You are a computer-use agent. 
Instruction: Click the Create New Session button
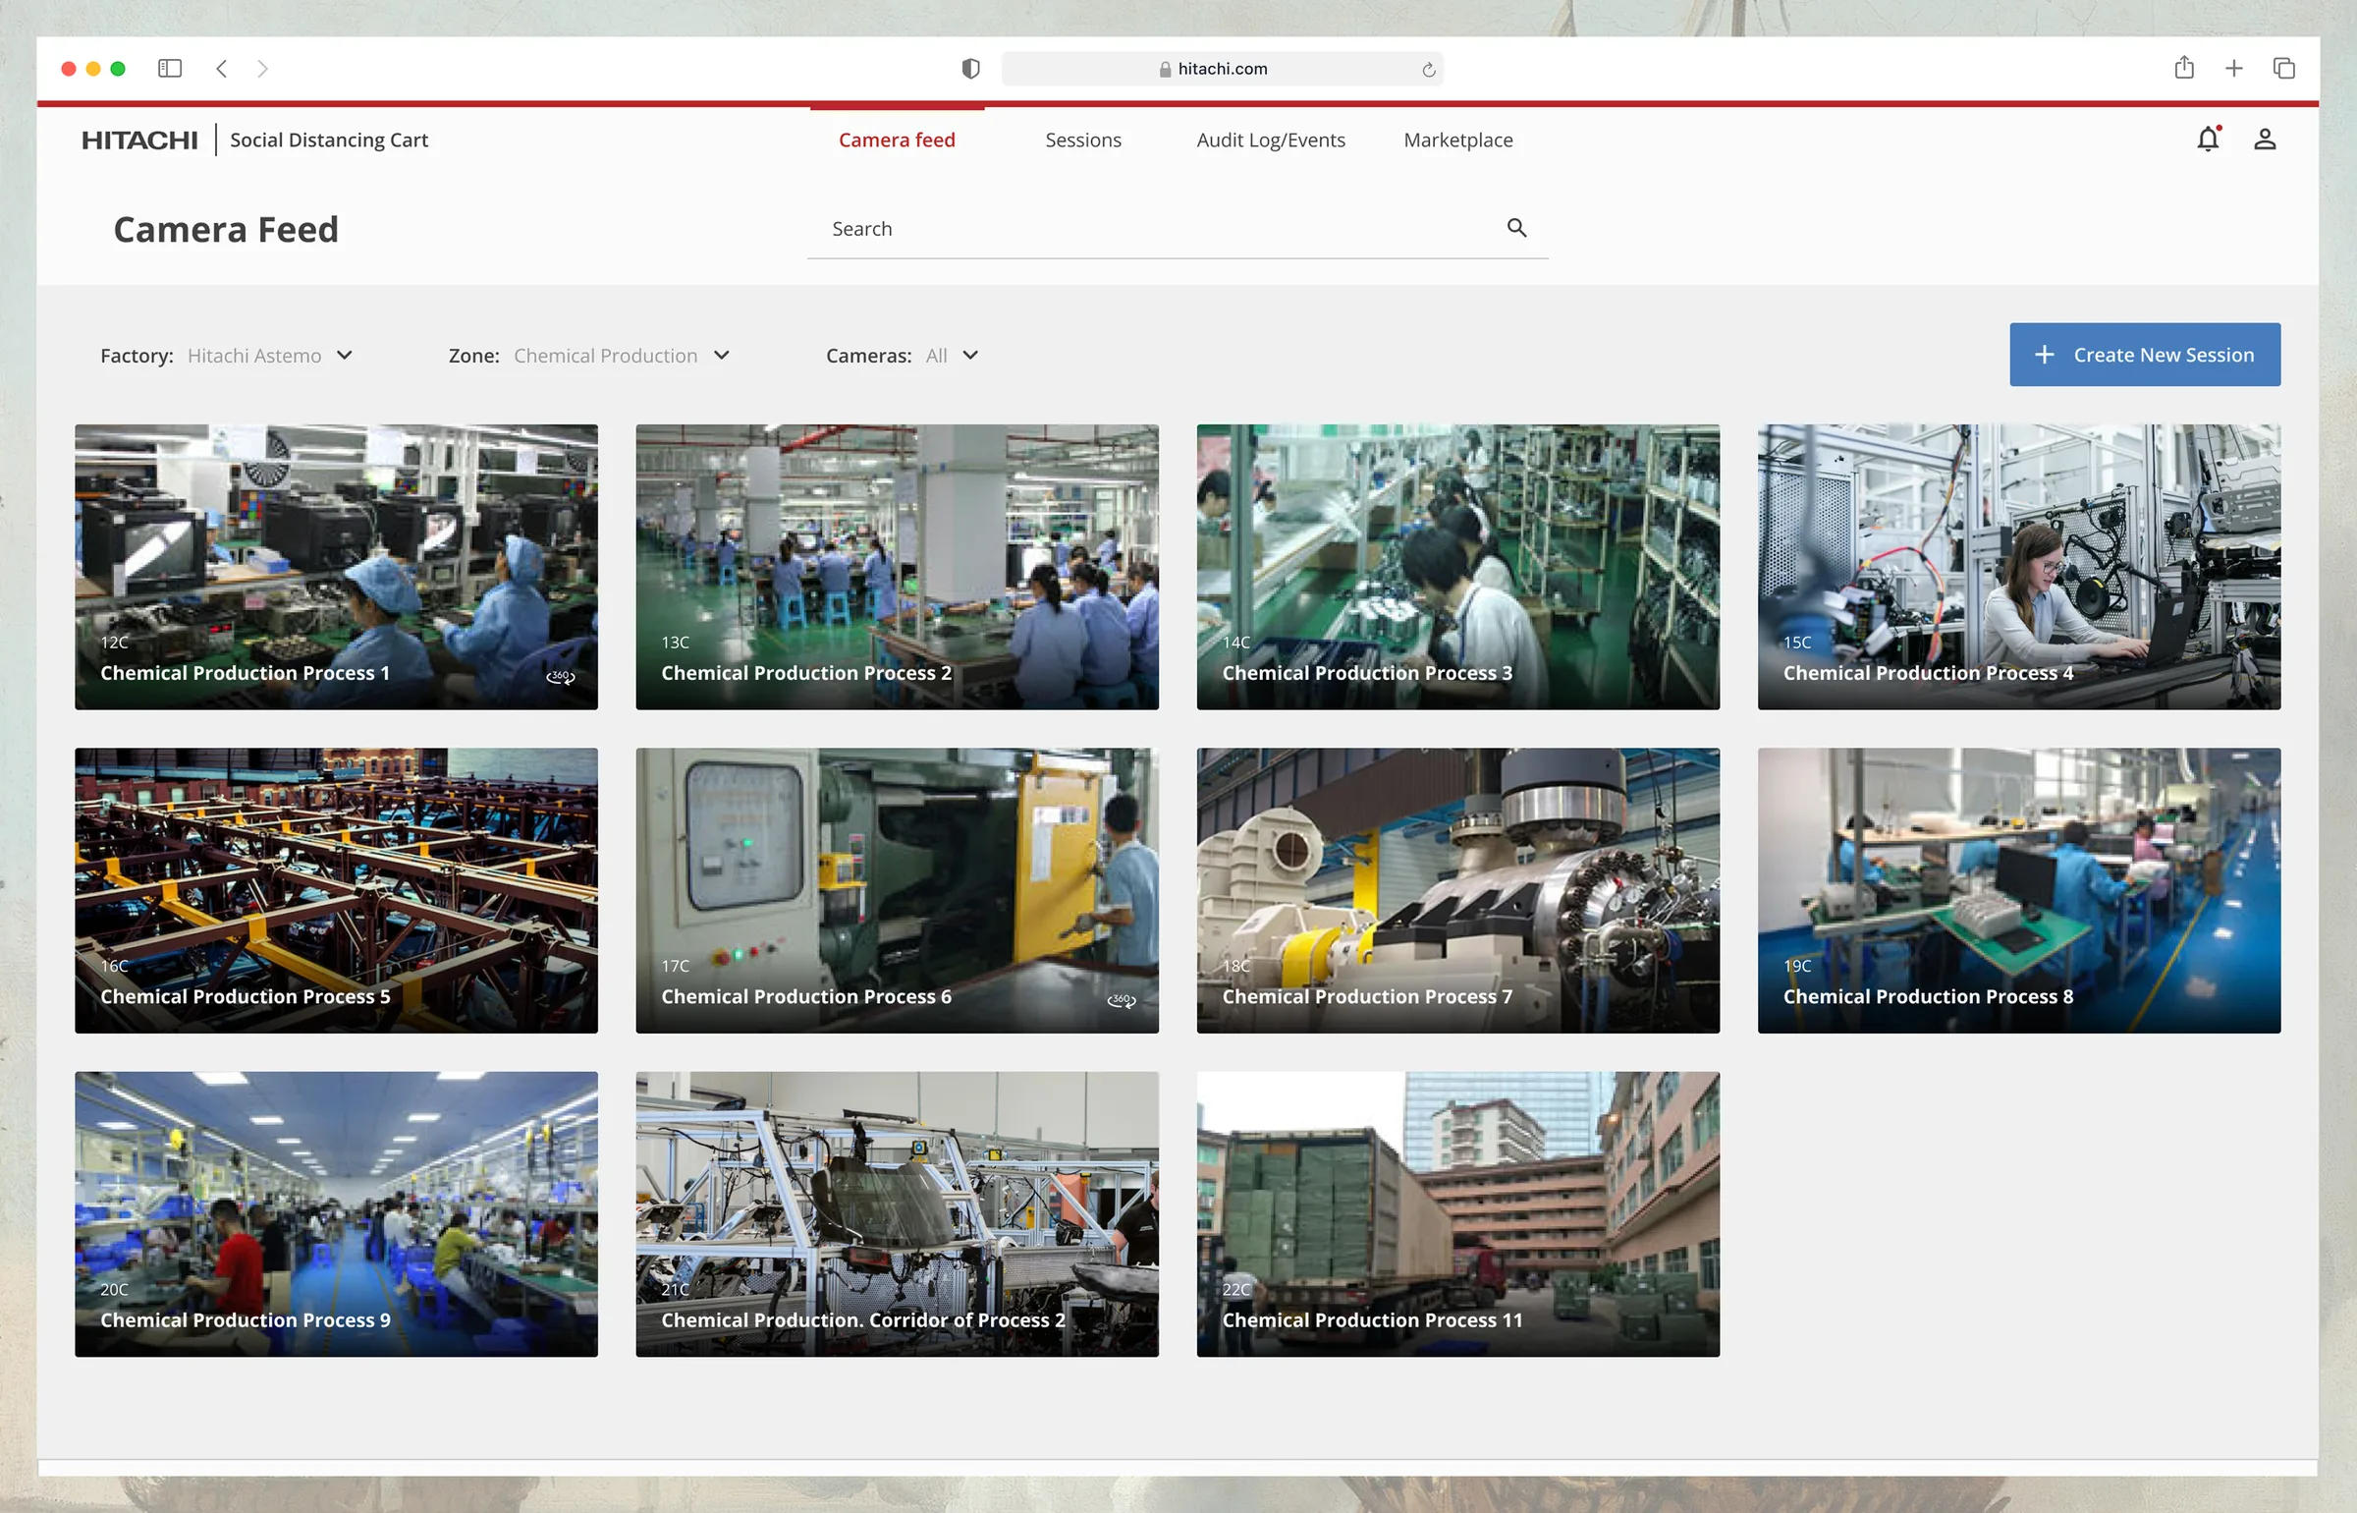click(2145, 355)
